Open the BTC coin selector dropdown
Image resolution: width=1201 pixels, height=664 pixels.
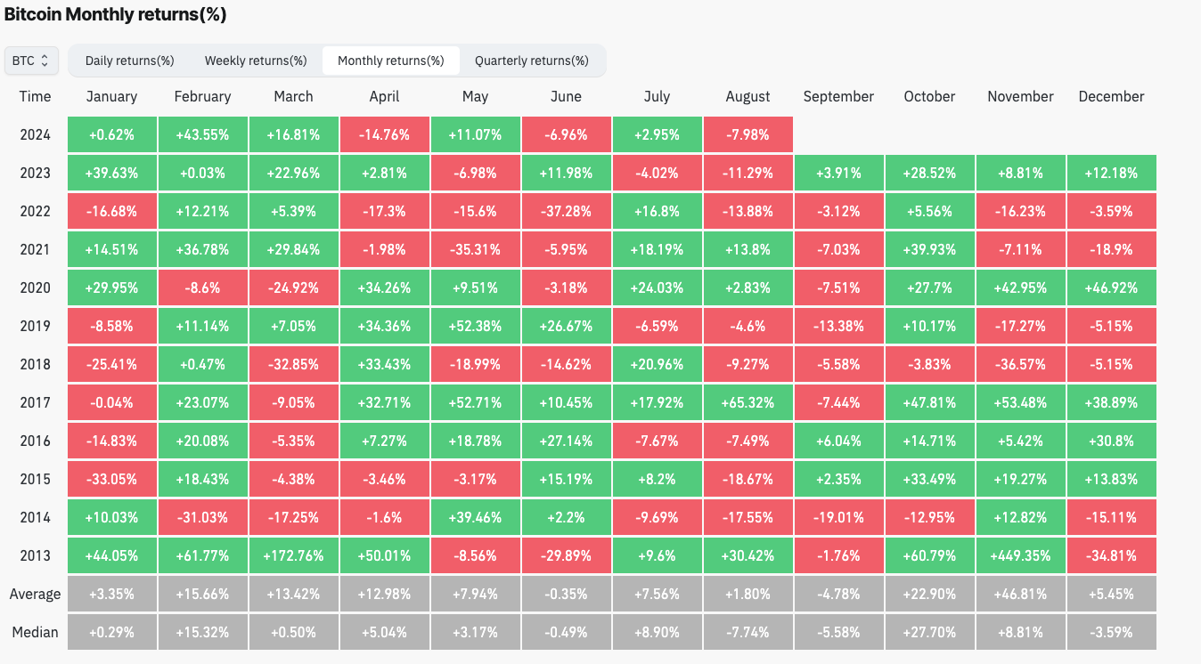tap(32, 61)
